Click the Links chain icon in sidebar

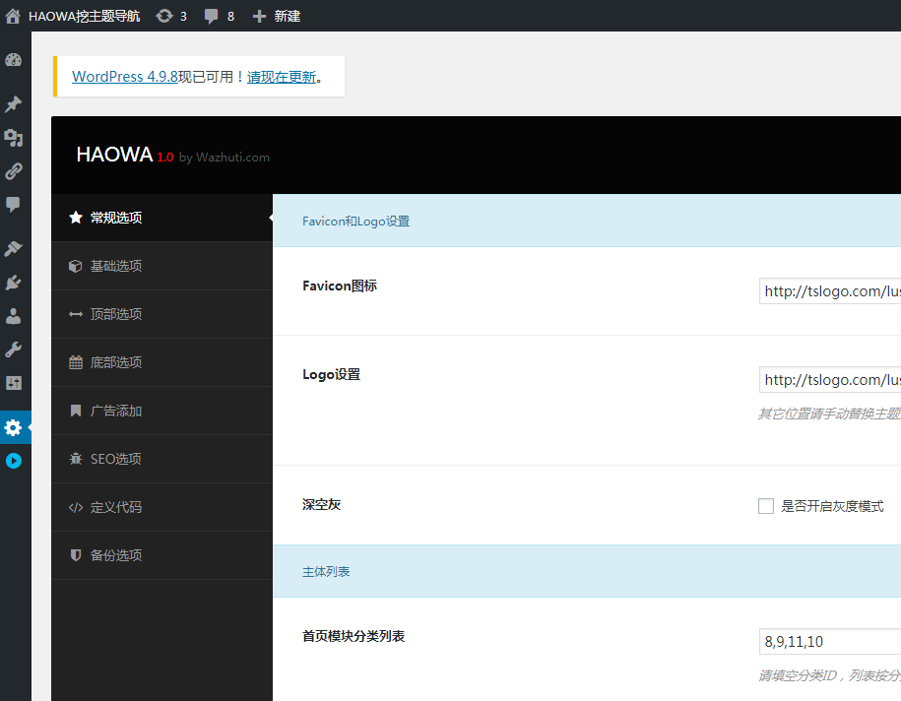tap(13, 170)
